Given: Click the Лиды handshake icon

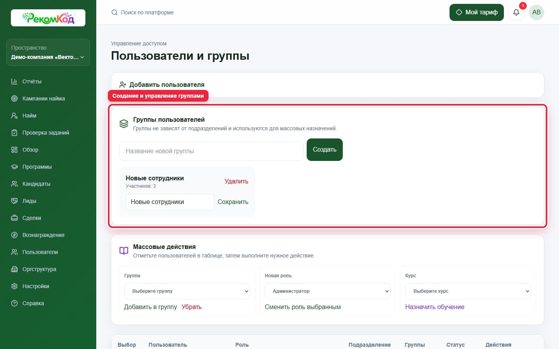Looking at the screenshot, I should pos(14,201).
